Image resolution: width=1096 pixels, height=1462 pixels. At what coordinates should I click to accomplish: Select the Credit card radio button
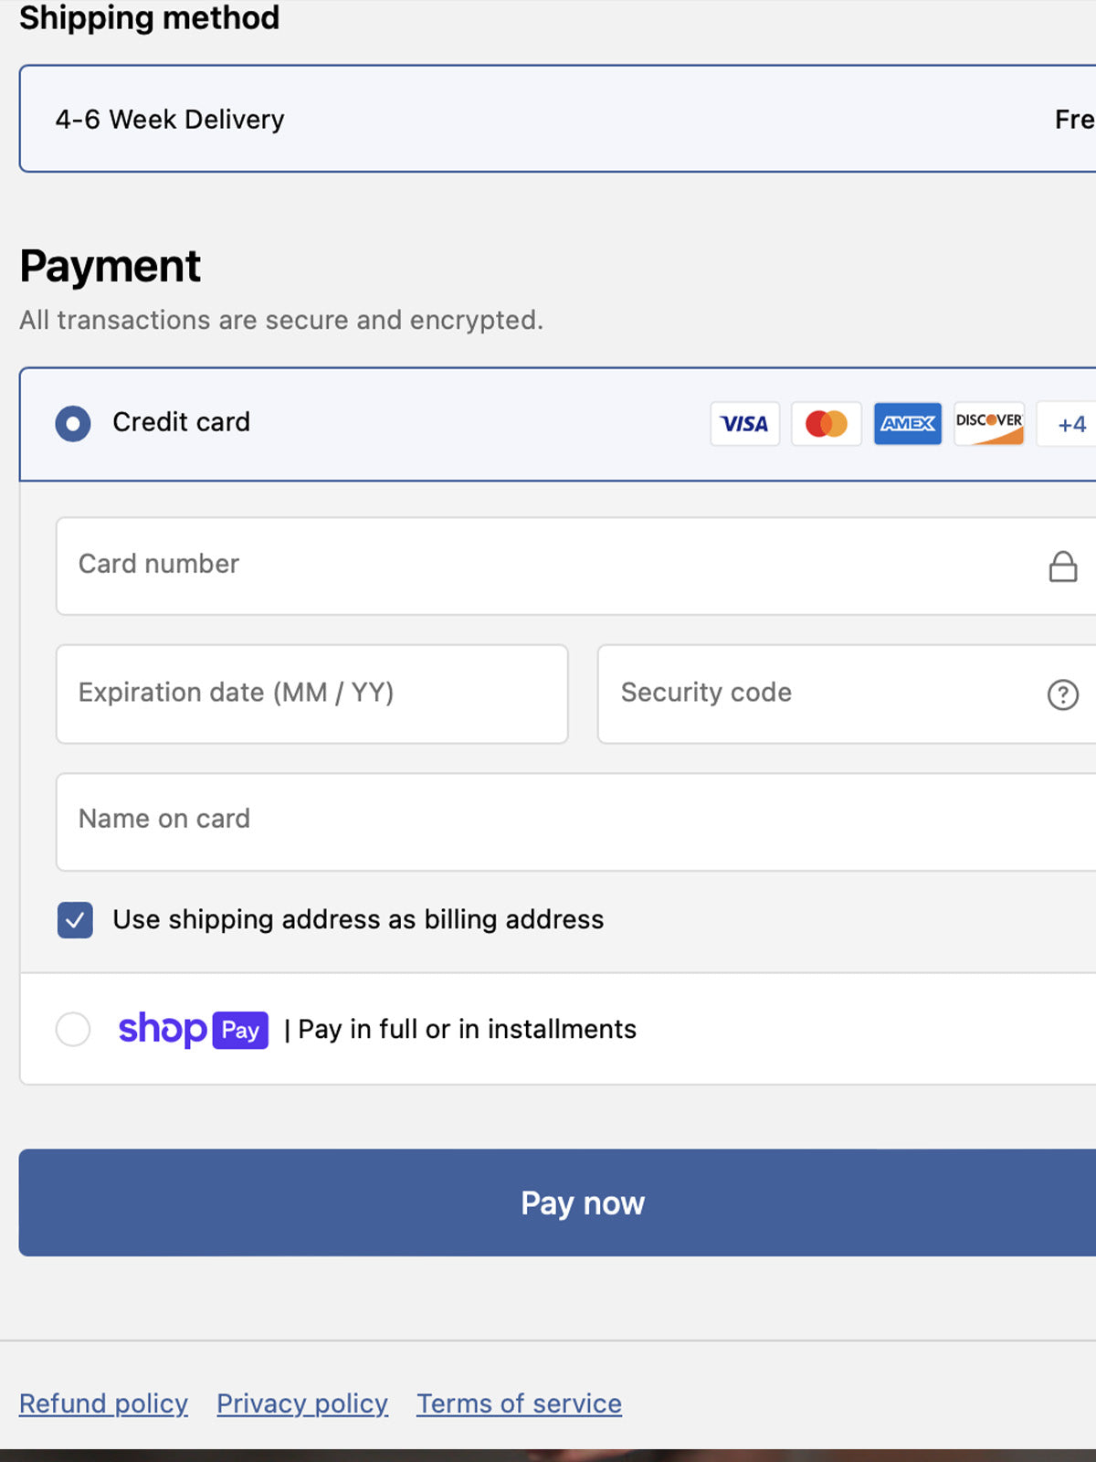click(73, 424)
